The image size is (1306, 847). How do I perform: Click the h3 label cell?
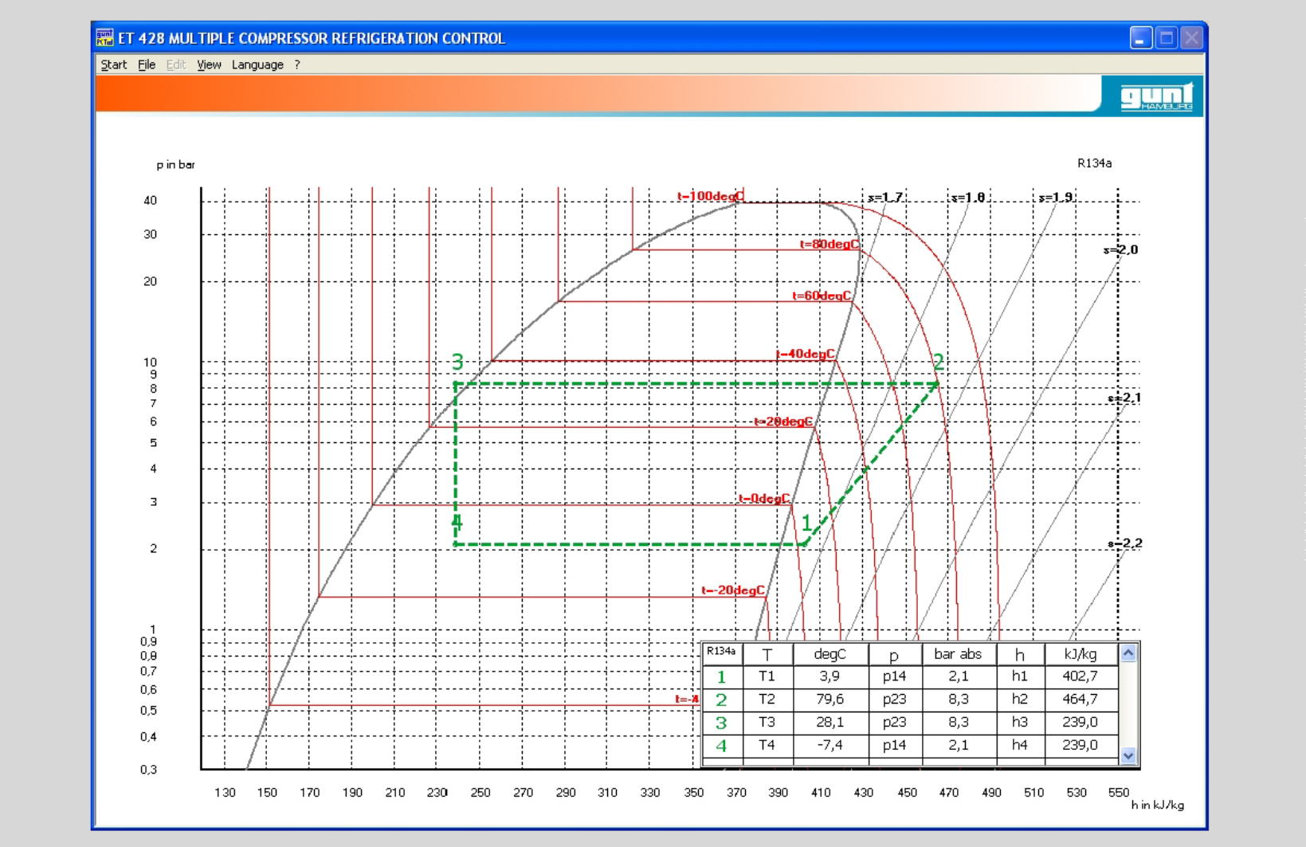[x=1020, y=723]
